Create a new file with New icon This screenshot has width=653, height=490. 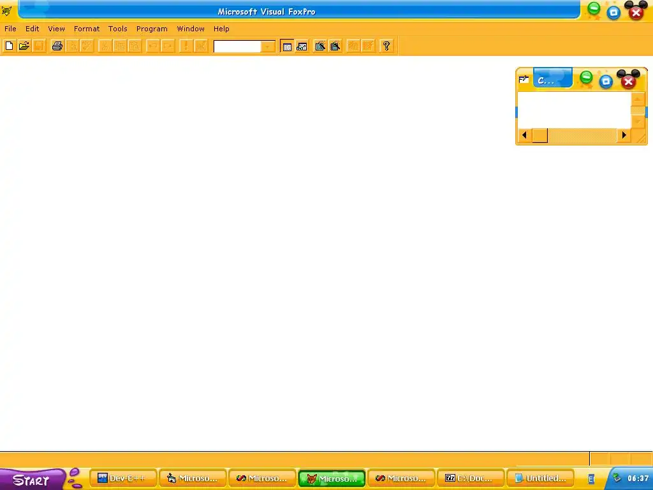[9, 46]
